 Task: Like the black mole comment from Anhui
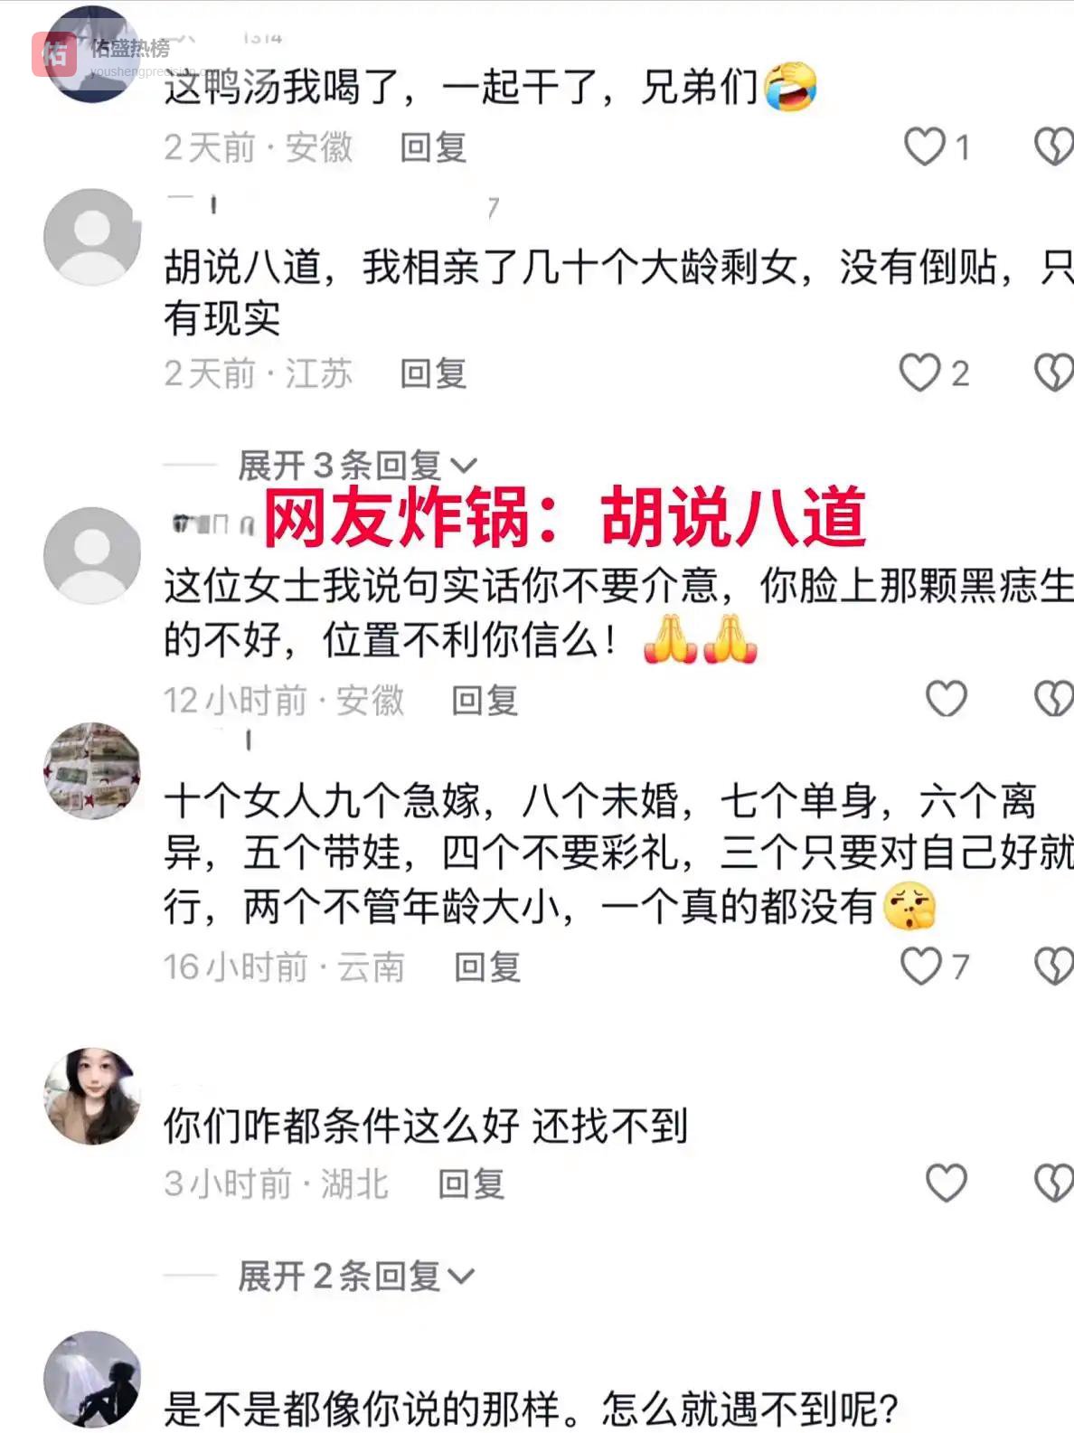947,698
